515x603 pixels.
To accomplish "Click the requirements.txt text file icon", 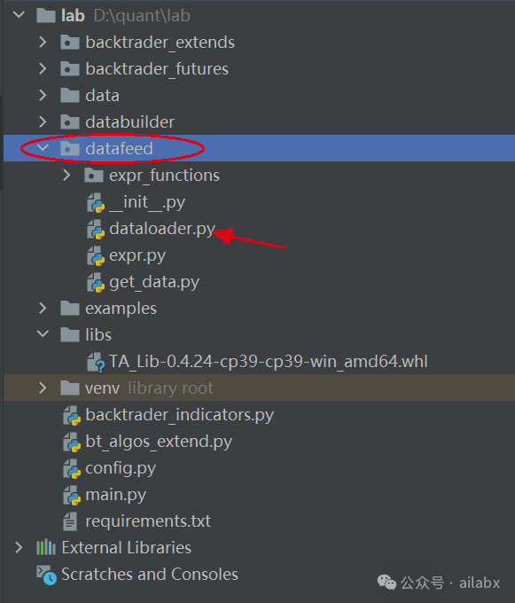I will (x=70, y=521).
